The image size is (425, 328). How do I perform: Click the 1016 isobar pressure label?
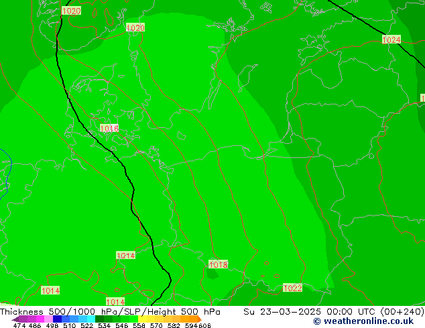pyautogui.click(x=109, y=129)
